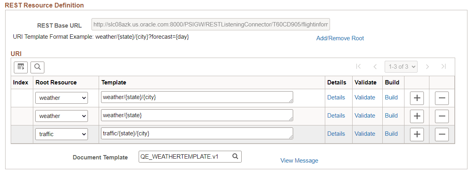The width and height of the screenshot is (473, 174).
Task: Expand the 1-3 of 3 row range dropdown
Action: coord(401,67)
